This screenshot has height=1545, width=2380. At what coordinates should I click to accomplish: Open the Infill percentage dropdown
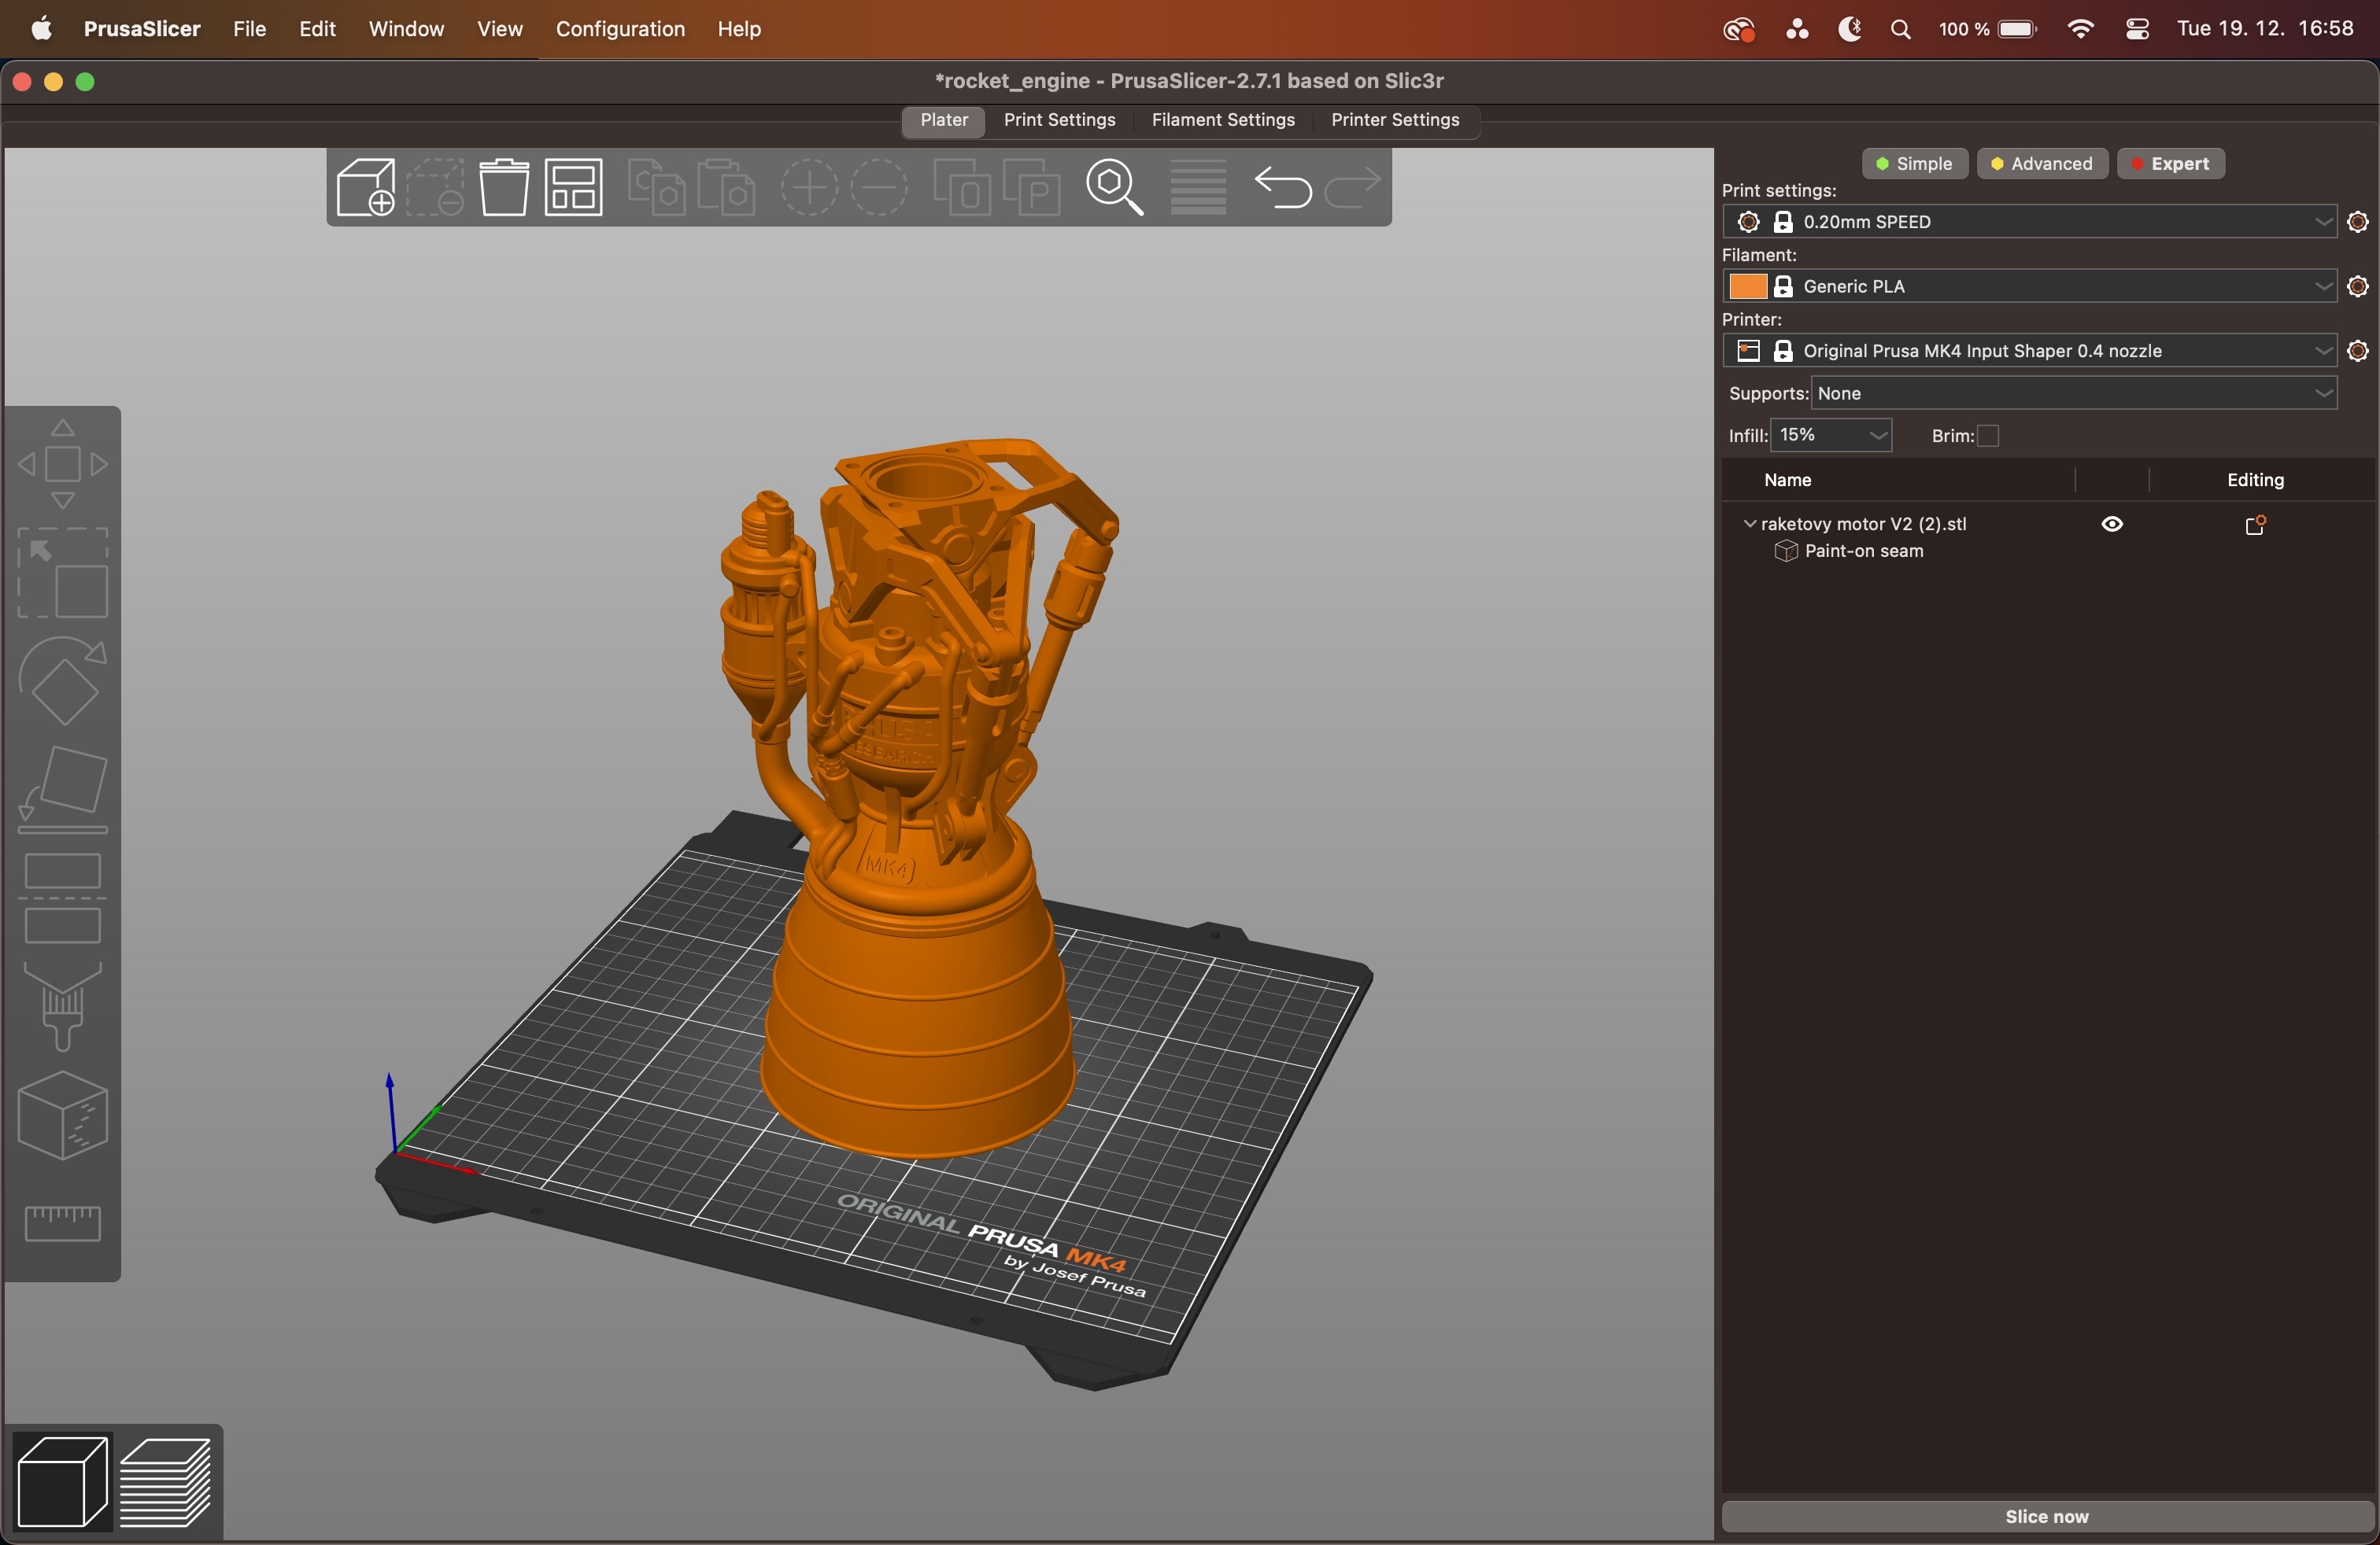pos(1832,436)
